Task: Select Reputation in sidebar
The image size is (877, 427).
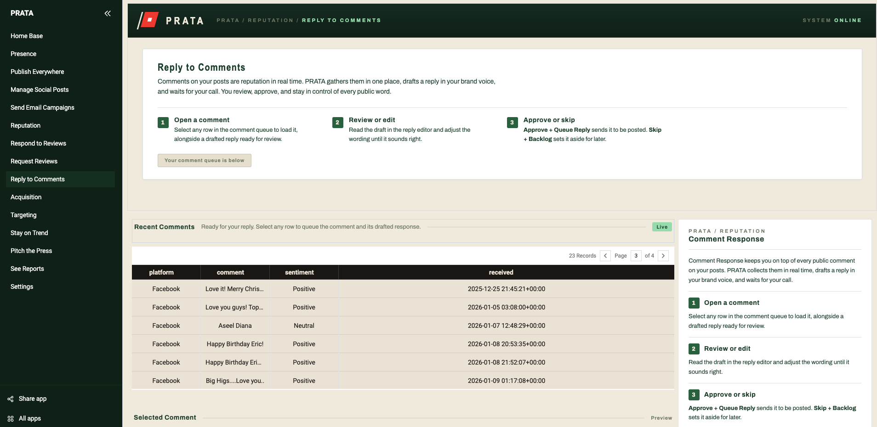Action: tap(60, 125)
